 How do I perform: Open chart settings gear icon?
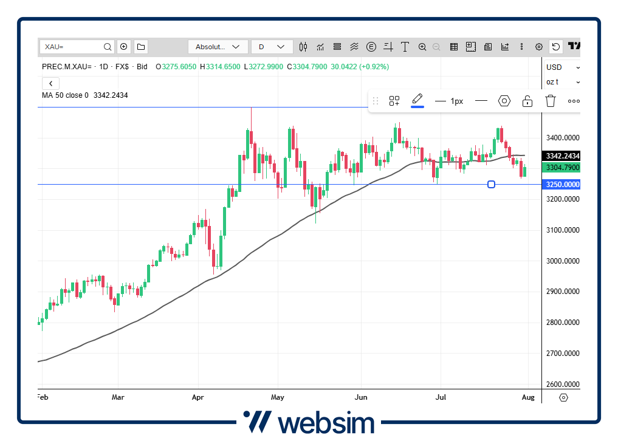pos(538,47)
